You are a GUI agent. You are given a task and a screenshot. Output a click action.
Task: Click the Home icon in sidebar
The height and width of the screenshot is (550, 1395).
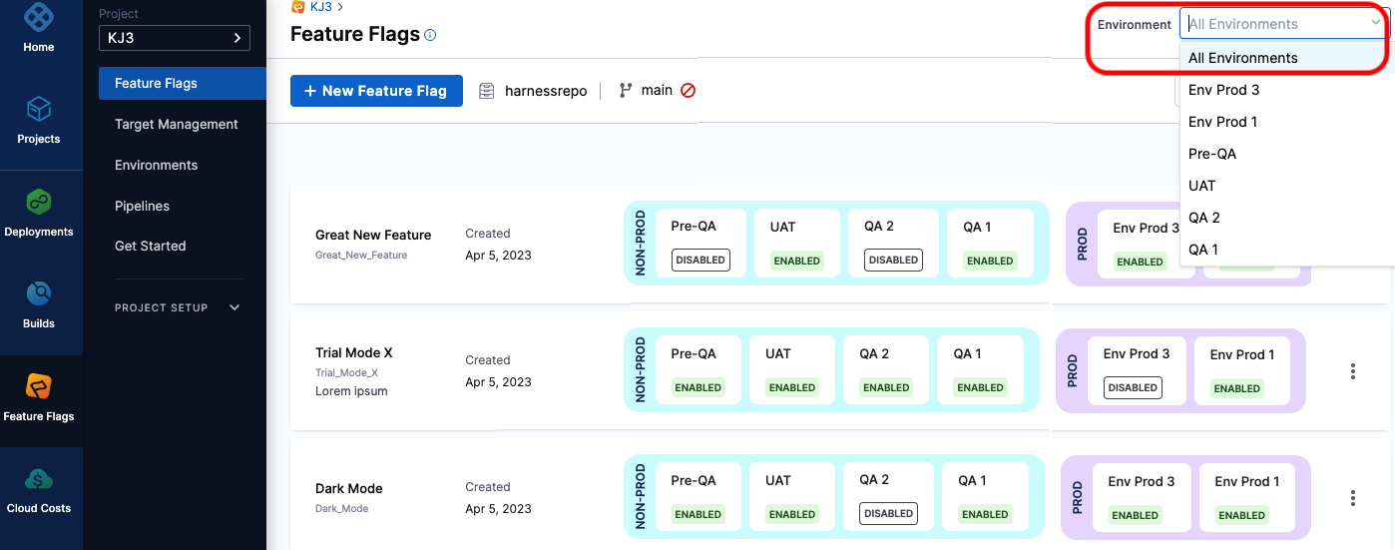39,18
